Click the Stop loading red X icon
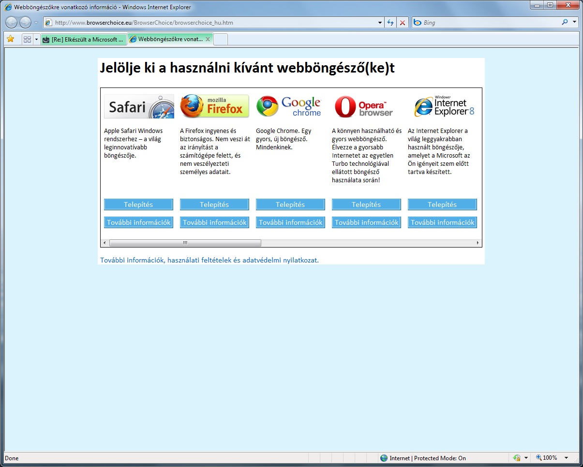 [x=402, y=23]
